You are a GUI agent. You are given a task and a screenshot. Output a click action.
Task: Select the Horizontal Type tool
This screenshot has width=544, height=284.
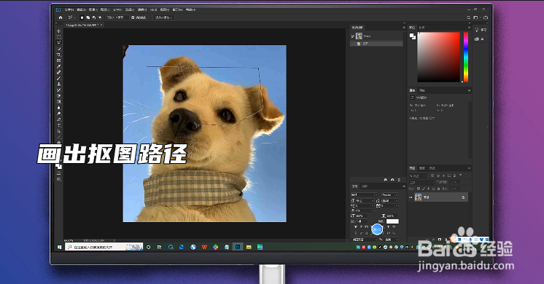(x=58, y=125)
